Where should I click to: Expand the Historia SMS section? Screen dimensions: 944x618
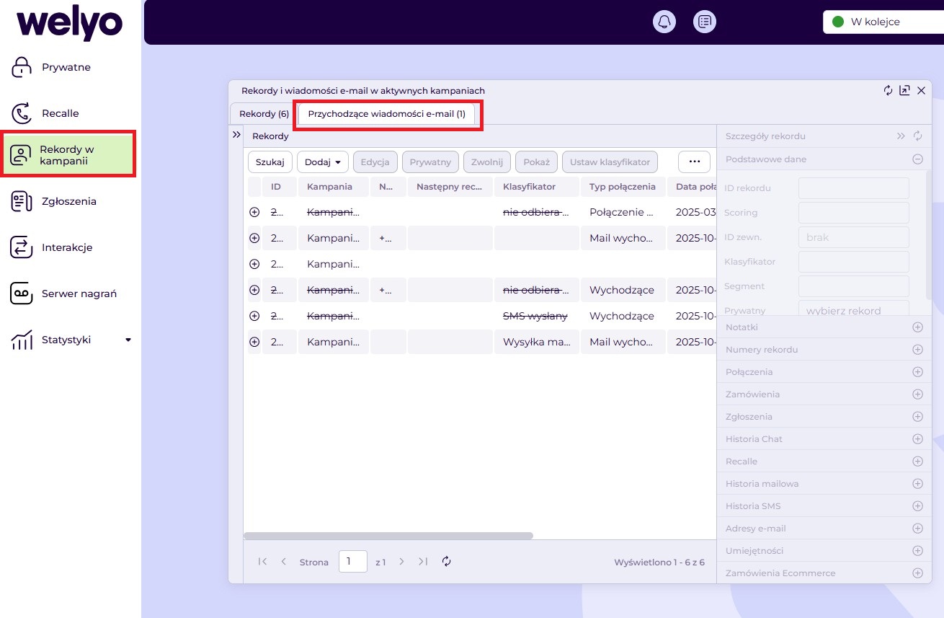coord(917,506)
